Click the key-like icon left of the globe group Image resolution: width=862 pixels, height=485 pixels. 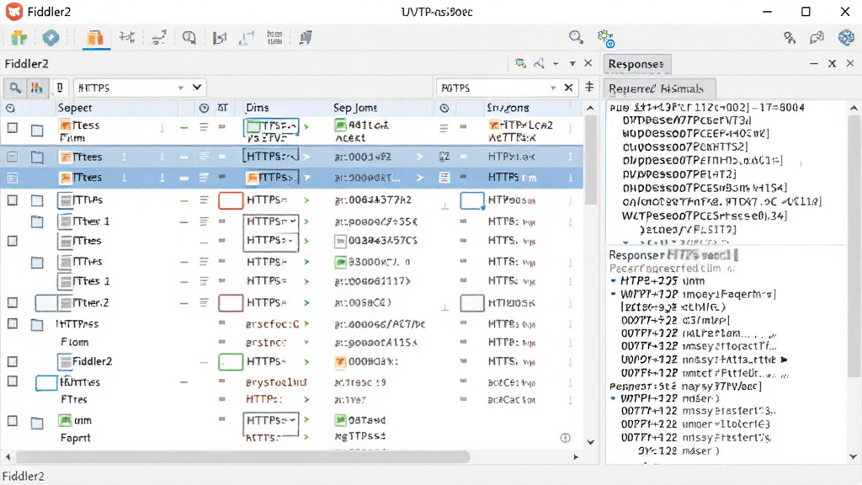[x=790, y=37]
